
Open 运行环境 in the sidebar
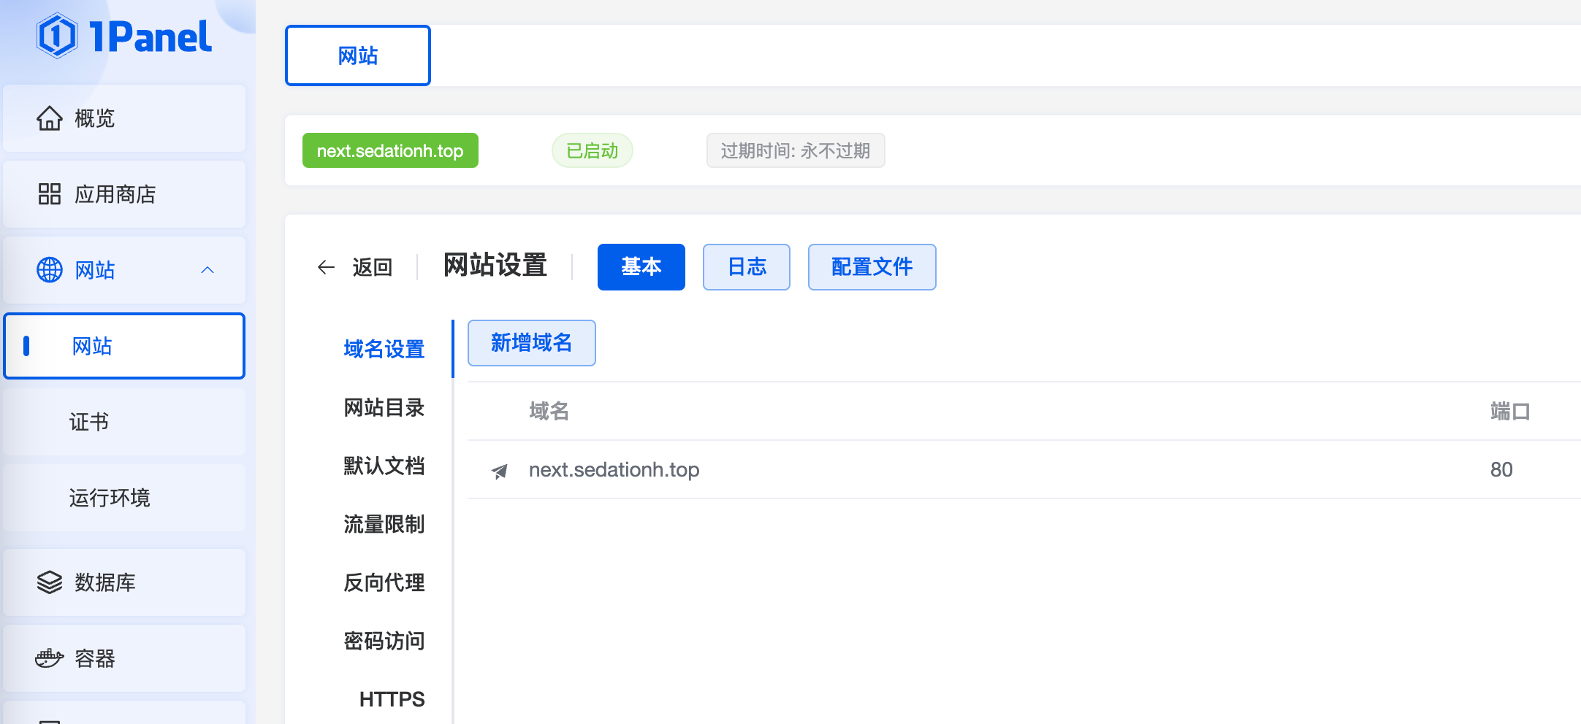(x=110, y=498)
